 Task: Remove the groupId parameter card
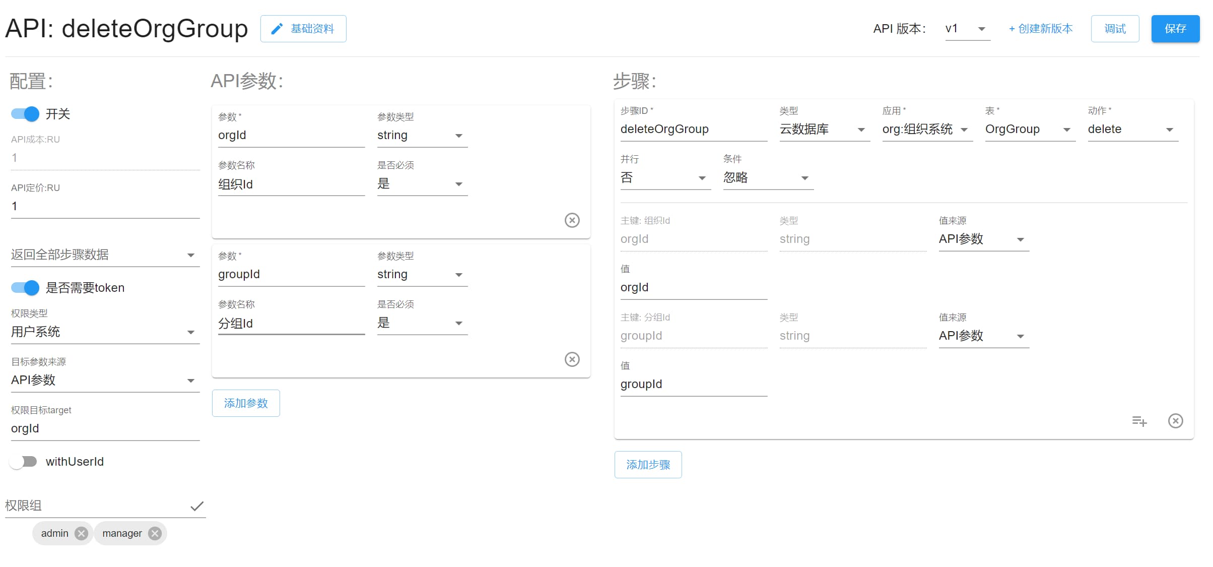coord(572,359)
